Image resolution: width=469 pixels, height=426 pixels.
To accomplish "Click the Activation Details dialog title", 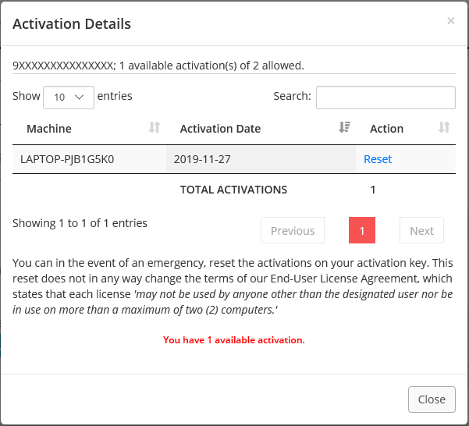I will 72,24.
